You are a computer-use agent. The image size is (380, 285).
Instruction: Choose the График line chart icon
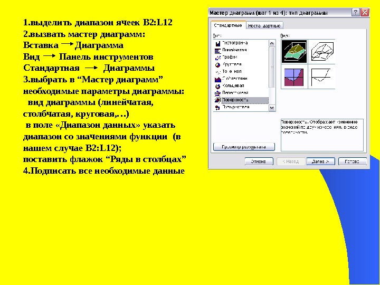click(217, 58)
